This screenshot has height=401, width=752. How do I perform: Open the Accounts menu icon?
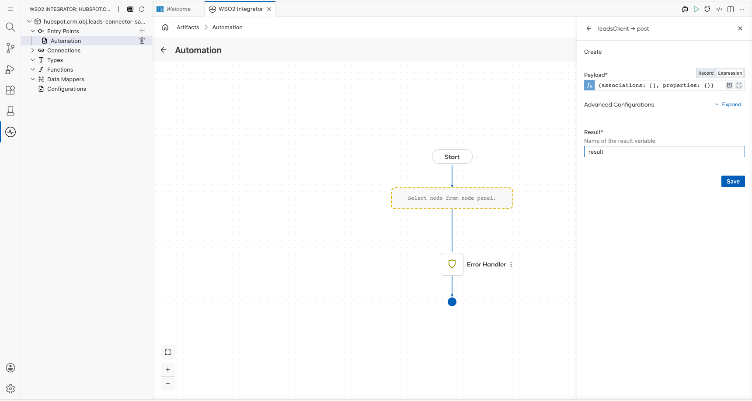10,368
